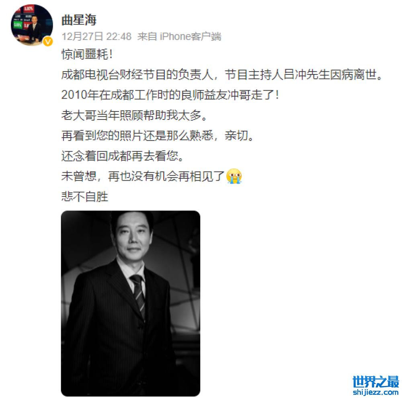Click the text 老大哥当年照顾帮助我太多
The image size is (402, 398).
click(134, 115)
